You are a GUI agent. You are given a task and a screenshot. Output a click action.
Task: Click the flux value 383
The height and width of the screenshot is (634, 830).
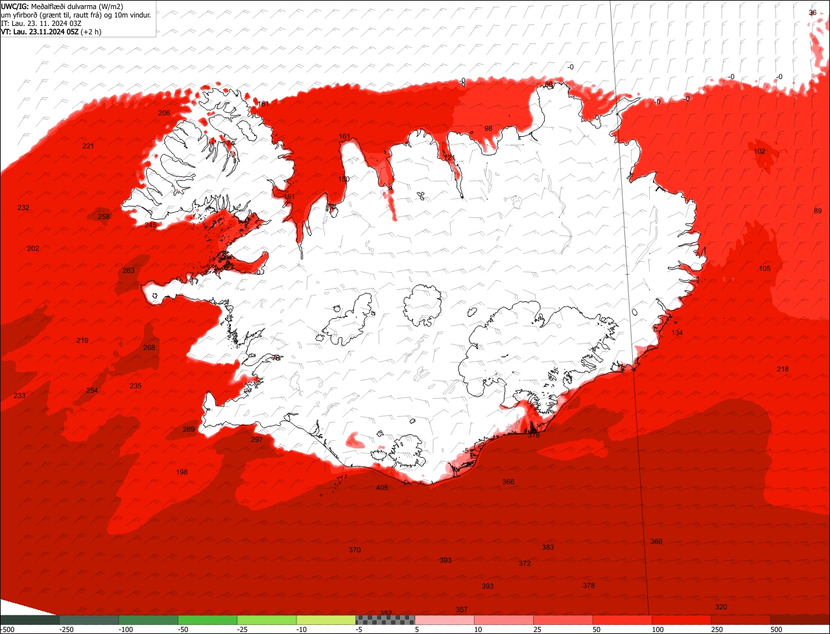[x=548, y=547]
